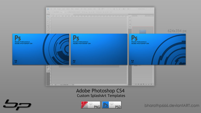This screenshot has width=201, height=113.
Task: Click the PSD download button
Action: click(111, 105)
